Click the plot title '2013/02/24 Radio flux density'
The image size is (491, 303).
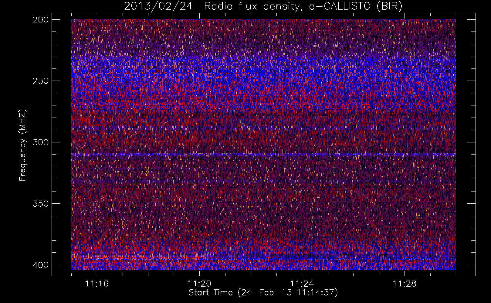[x=263, y=6]
